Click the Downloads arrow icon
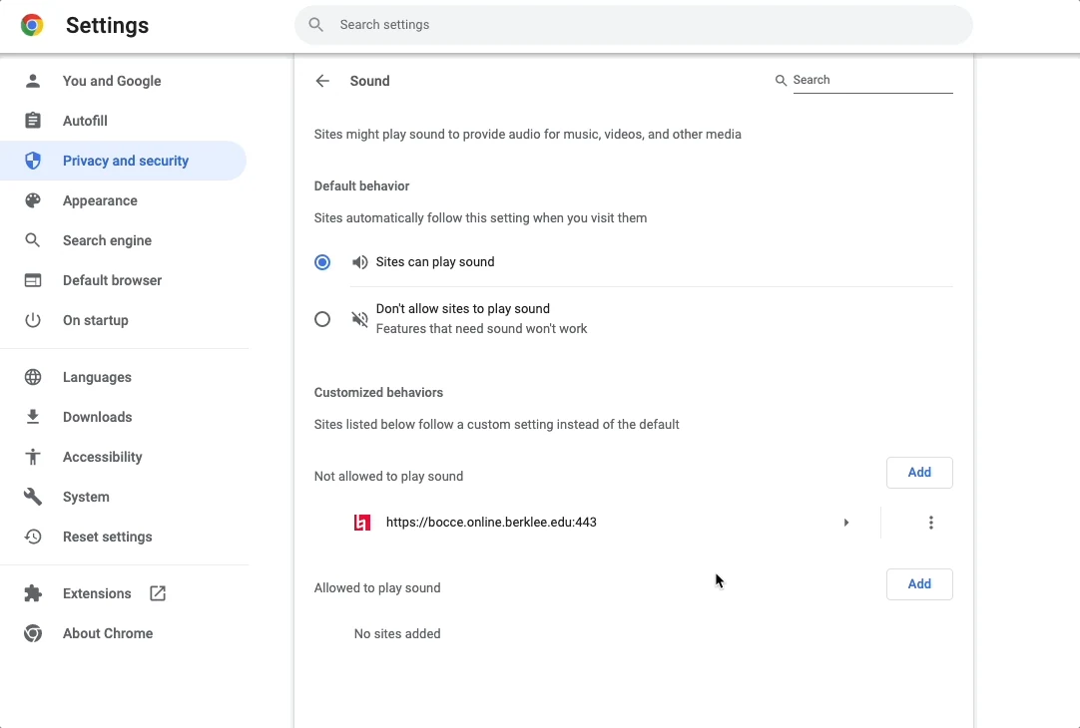 coord(32,417)
